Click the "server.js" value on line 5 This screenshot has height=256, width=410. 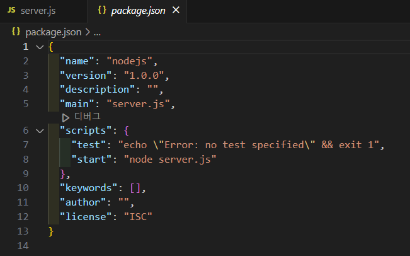click(139, 104)
